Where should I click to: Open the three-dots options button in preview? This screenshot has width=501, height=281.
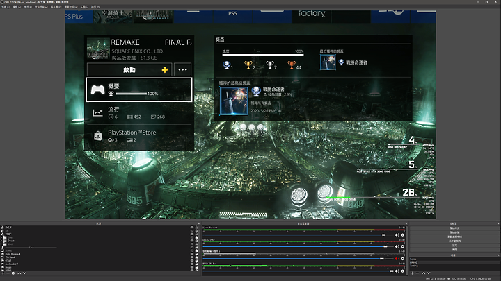(x=182, y=69)
